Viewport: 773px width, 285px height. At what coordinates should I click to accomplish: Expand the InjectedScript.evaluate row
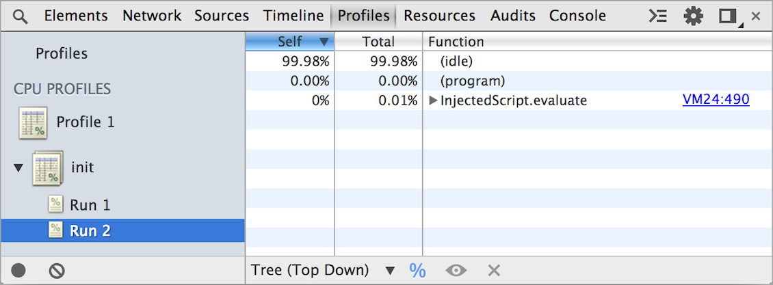[x=433, y=100]
